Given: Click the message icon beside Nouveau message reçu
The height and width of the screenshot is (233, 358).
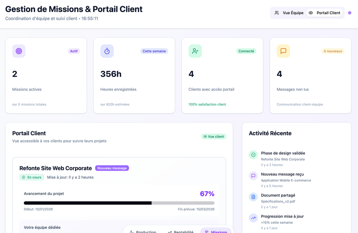Looking at the screenshot, I should pyautogui.click(x=253, y=176).
